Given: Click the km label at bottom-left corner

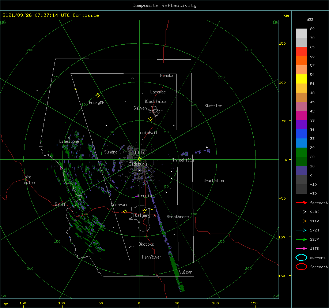Looking at the screenshot, I should click(5, 304).
